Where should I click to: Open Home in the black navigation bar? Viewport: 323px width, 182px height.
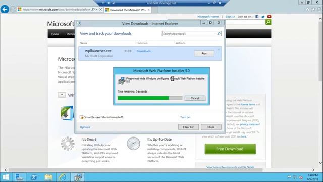[x=55, y=34]
